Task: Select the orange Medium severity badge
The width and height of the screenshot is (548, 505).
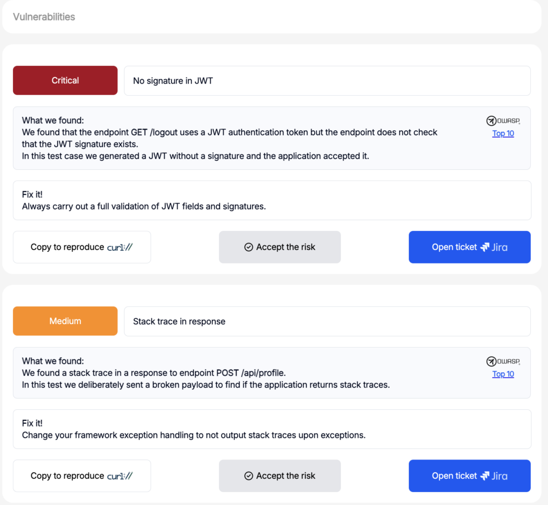Action: click(65, 321)
